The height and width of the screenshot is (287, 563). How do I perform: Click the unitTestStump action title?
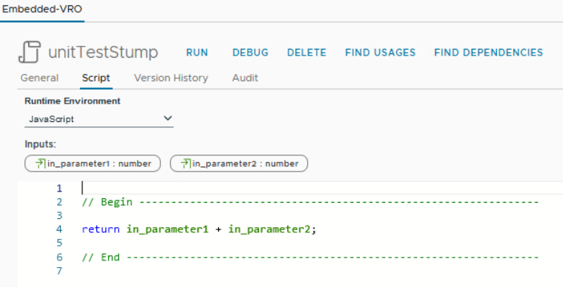[x=103, y=53]
